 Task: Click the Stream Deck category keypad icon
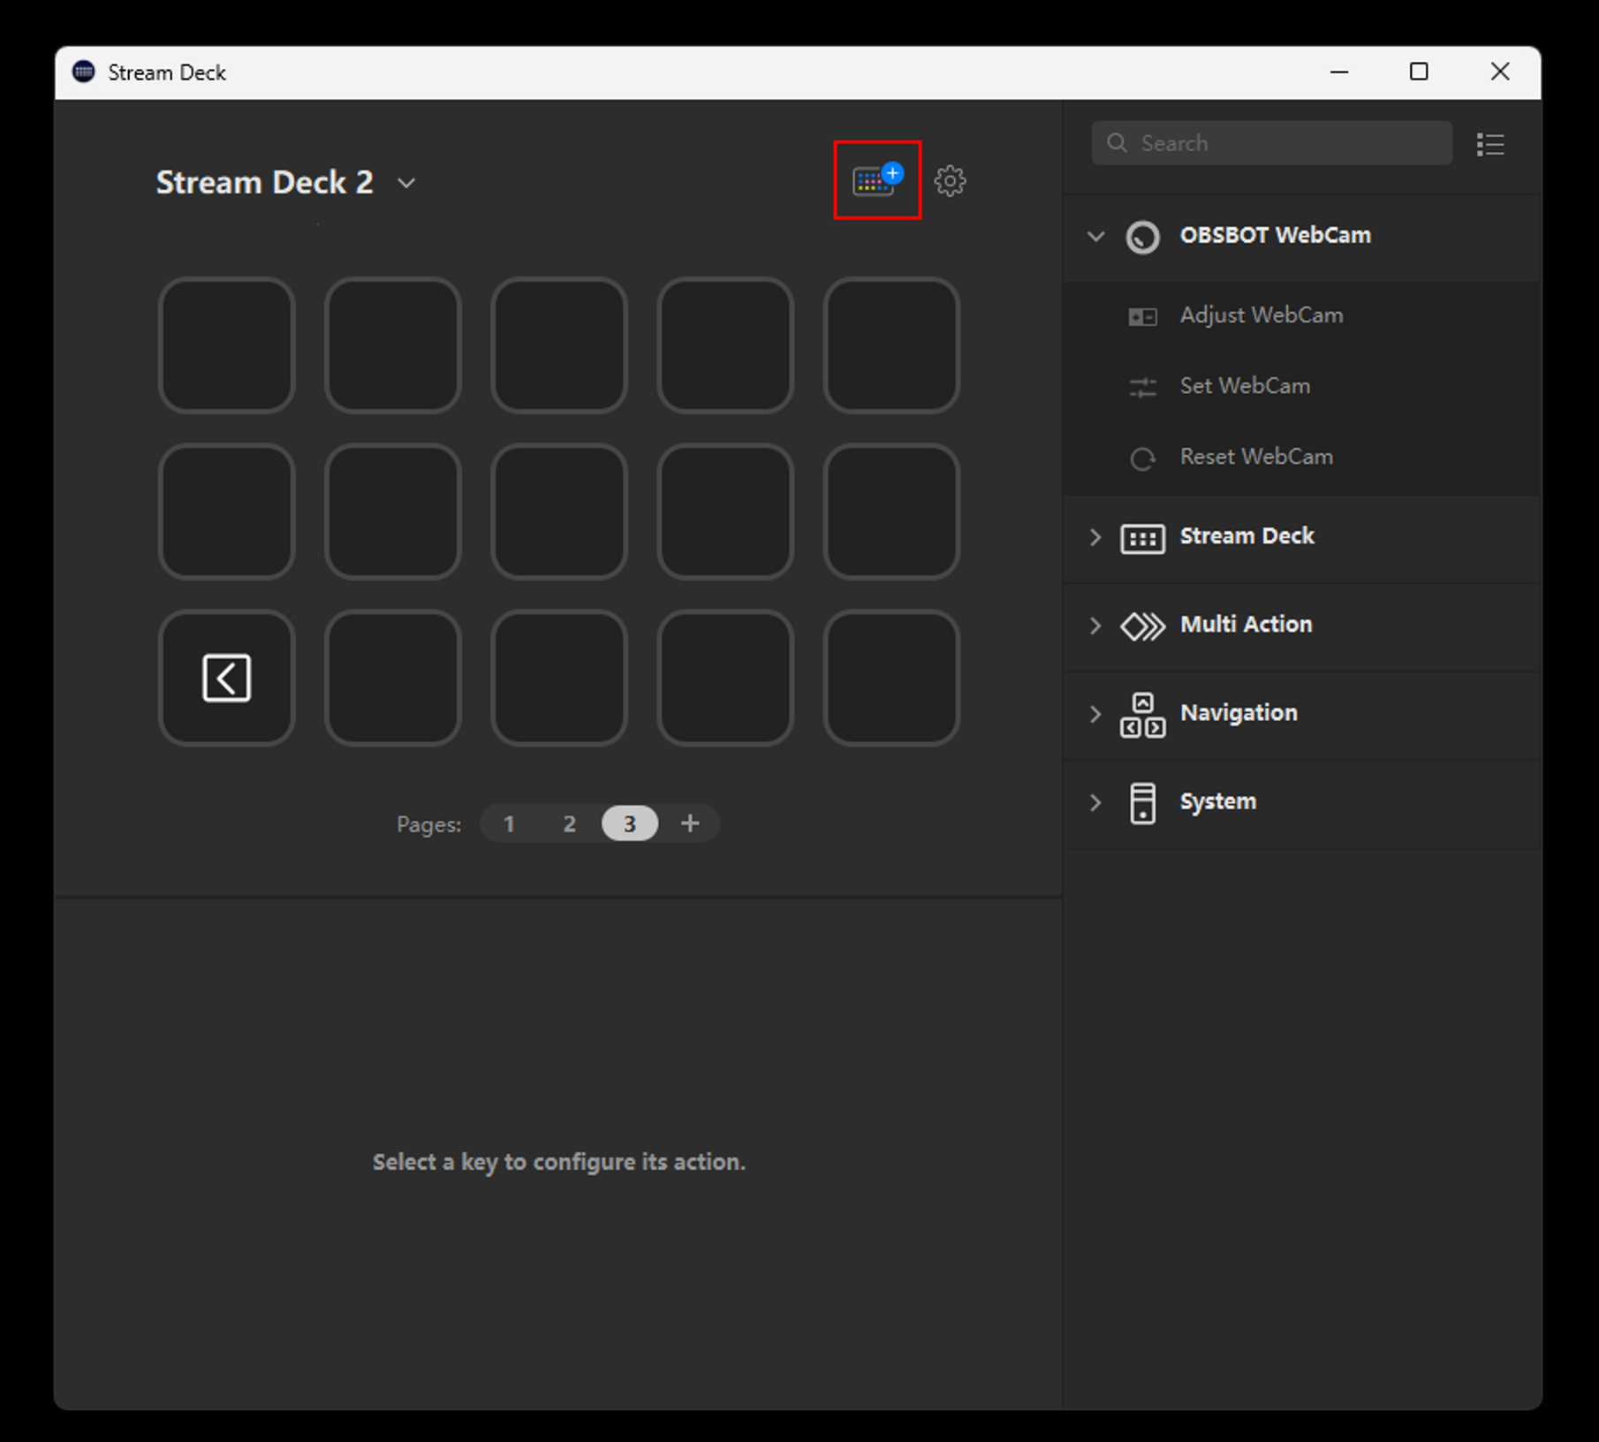(x=1142, y=537)
